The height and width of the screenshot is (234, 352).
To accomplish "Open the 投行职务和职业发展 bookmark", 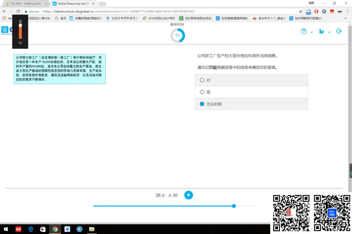I will click(195, 18).
